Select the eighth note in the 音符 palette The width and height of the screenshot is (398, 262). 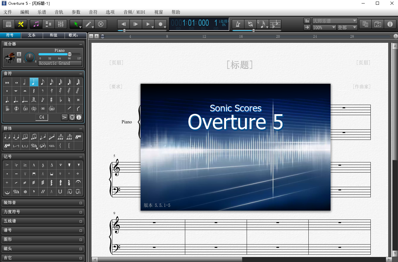43,82
